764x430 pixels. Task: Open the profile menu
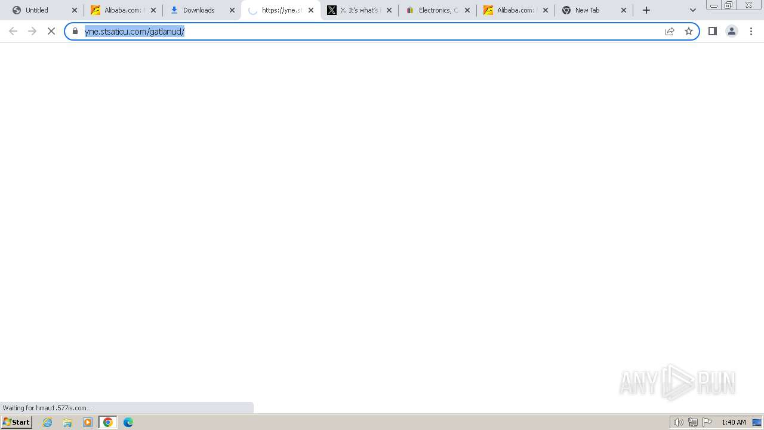(x=732, y=31)
